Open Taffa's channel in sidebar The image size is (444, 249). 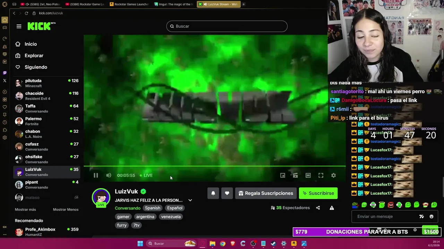(x=47, y=109)
